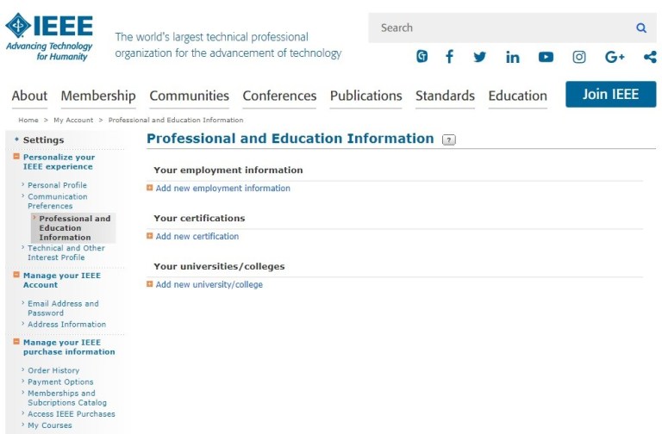Go to My Account breadcrumb
Image resolution: width=662 pixels, height=434 pixels.
72,120
